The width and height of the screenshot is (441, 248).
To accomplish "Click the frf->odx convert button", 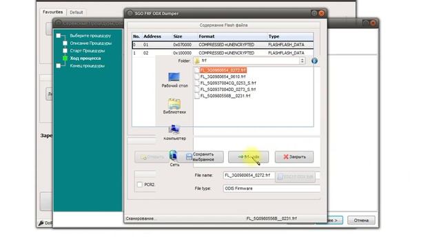I will point(248,157).
